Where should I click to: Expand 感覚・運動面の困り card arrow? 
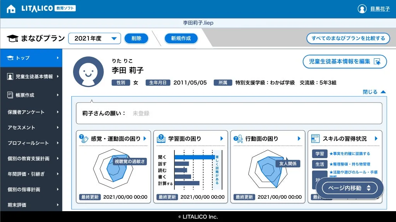click(145, 138)
